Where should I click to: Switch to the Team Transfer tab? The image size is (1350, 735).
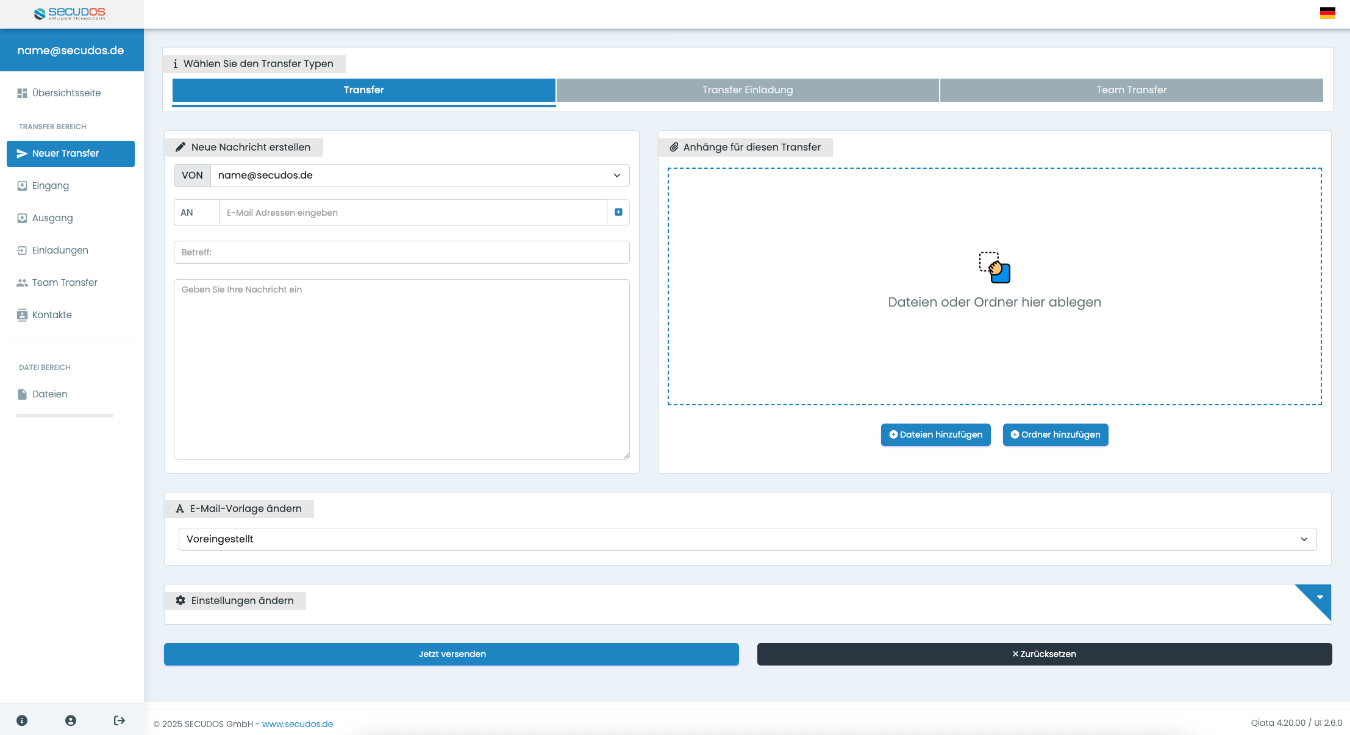point(1131,90)
